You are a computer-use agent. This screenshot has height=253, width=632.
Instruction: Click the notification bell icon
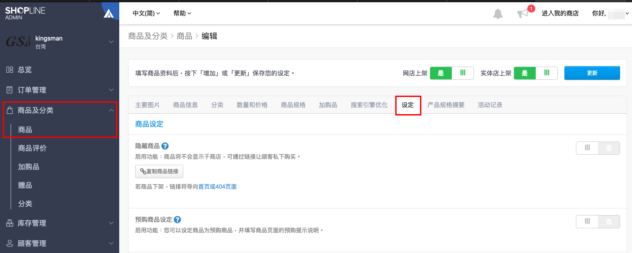(498, 14)
